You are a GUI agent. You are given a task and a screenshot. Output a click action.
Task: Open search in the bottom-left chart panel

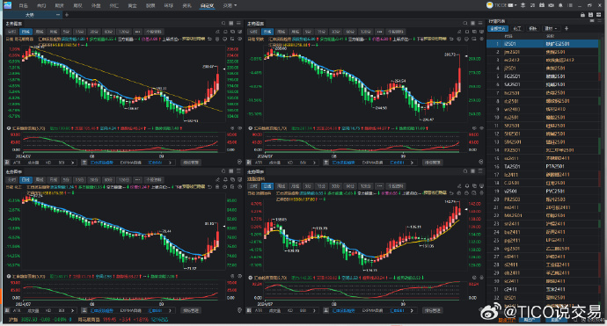tap(223, 171)
